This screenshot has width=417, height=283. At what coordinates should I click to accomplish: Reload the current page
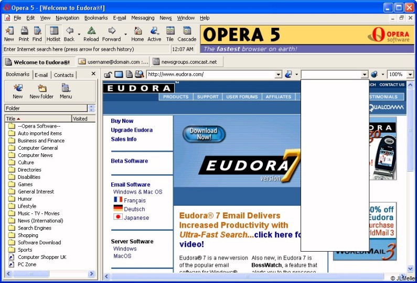91,34
